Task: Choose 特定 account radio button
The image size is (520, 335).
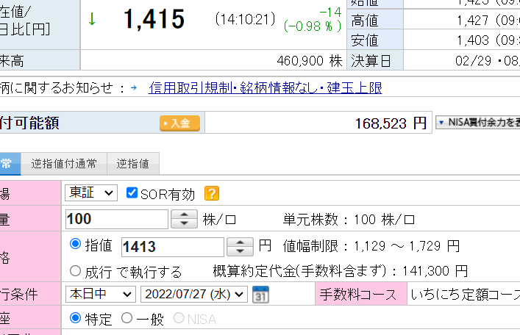Action: point(75,319)
